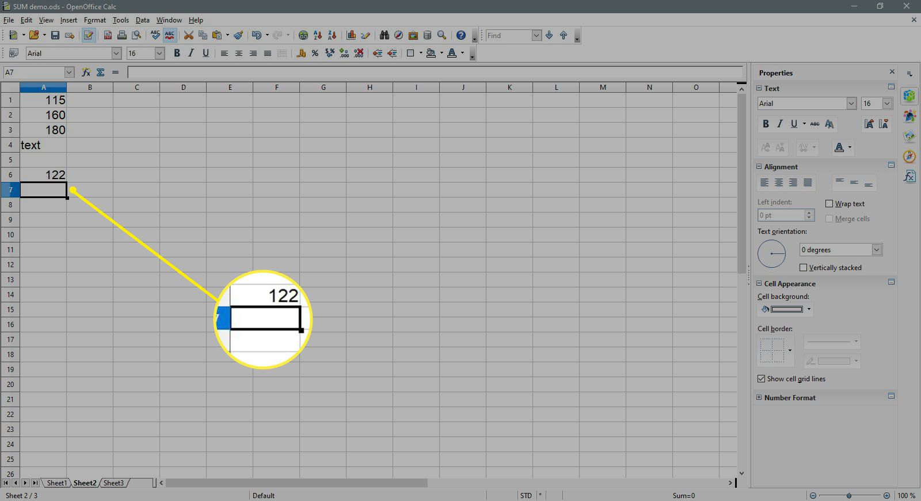
Task: Collapse the Alignment section
Action: pos(759,166)
